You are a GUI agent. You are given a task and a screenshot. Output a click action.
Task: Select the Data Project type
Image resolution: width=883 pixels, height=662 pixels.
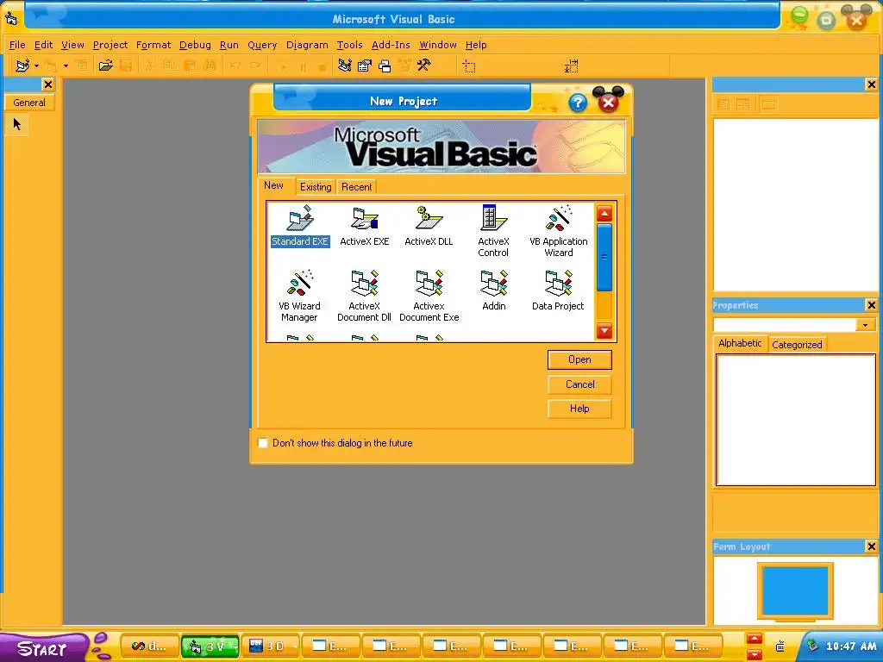[558, 290]
